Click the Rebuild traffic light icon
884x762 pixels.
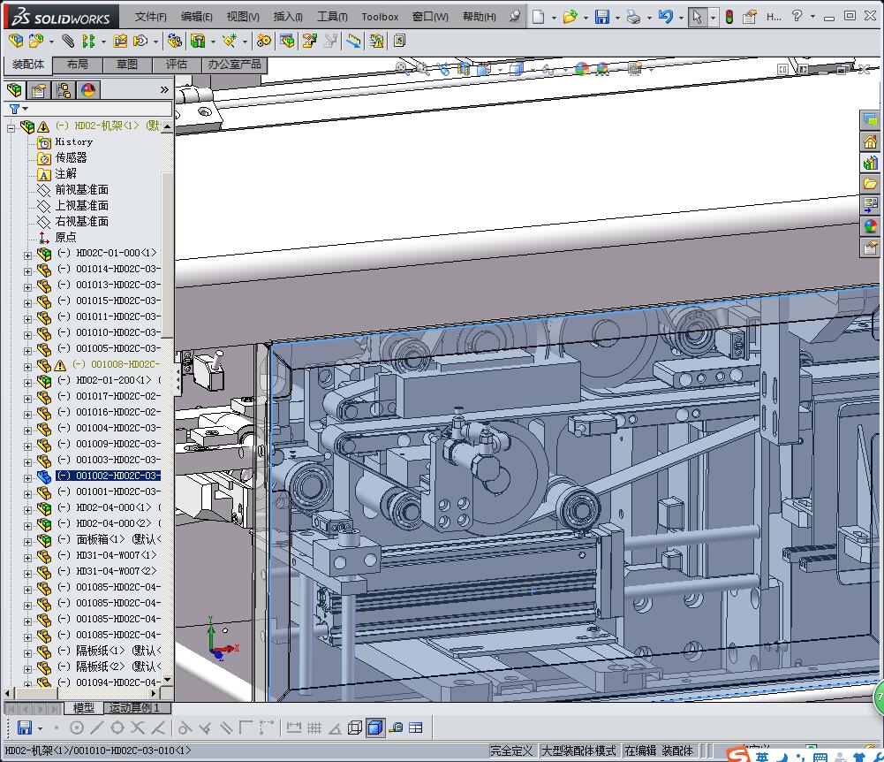click(x=729, y=17)
